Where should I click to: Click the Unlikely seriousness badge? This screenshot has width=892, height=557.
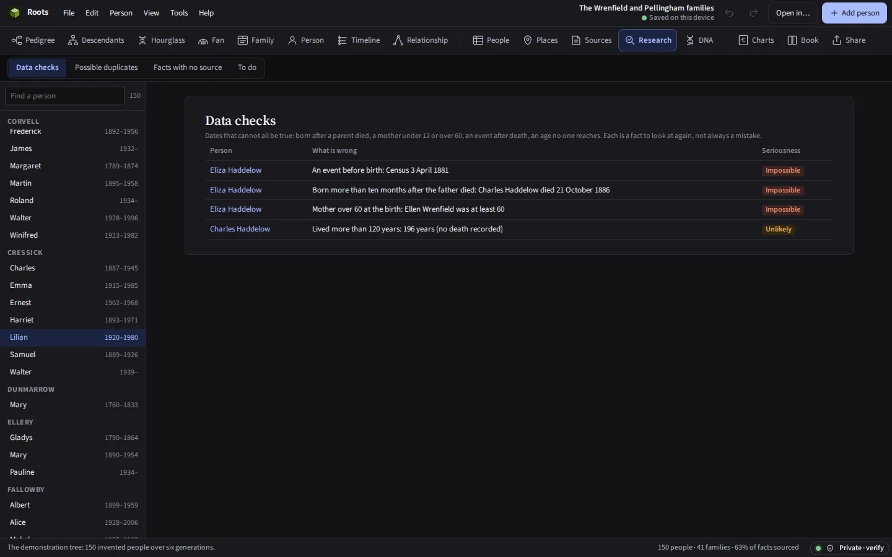(x=779, y=229)
